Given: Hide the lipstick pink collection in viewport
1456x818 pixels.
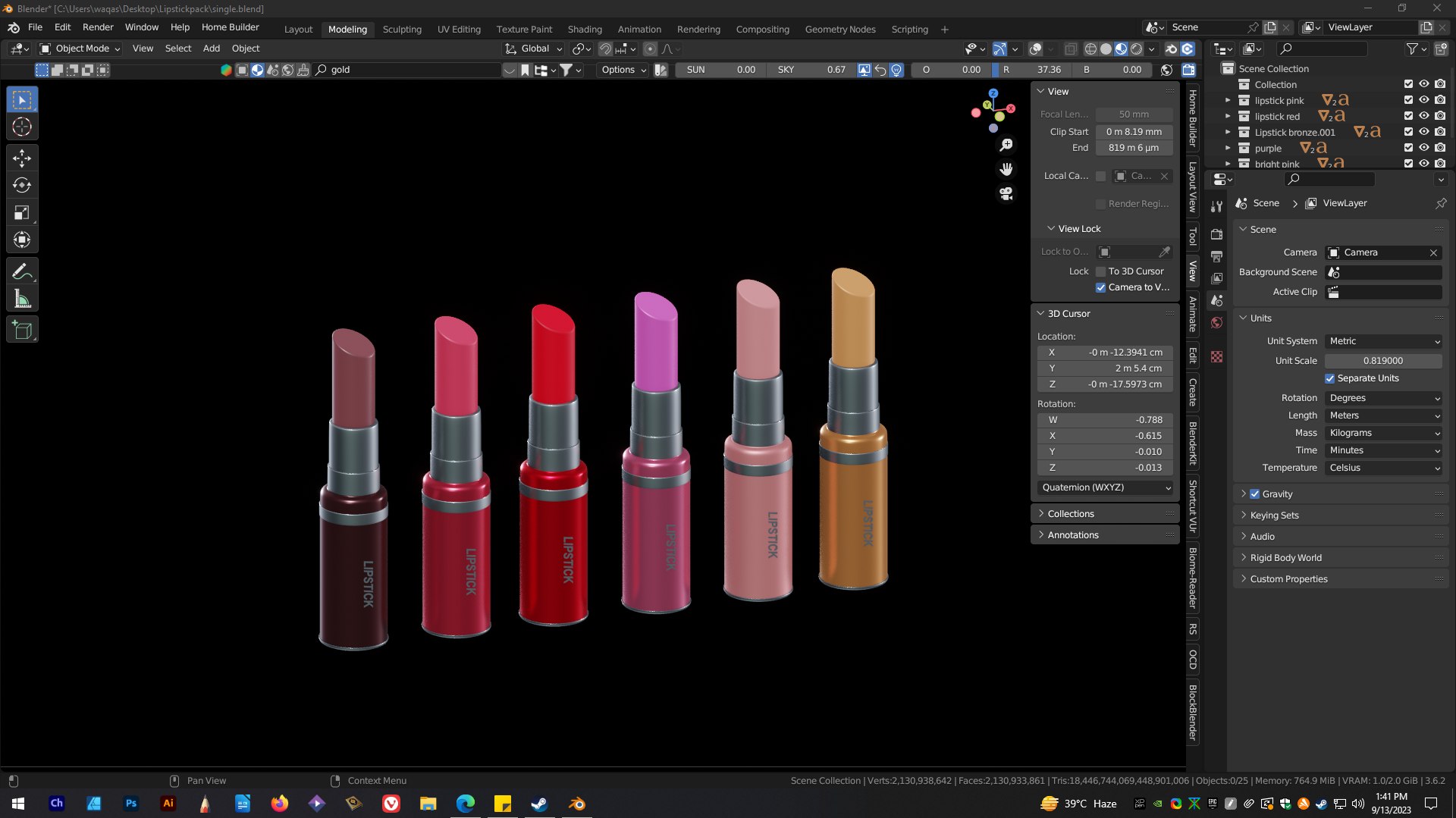Looking at the screenshot, I should pos(1424,100).
